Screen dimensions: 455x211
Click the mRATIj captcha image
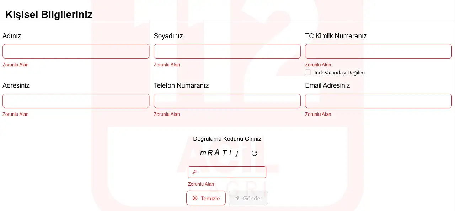(219, 153)
